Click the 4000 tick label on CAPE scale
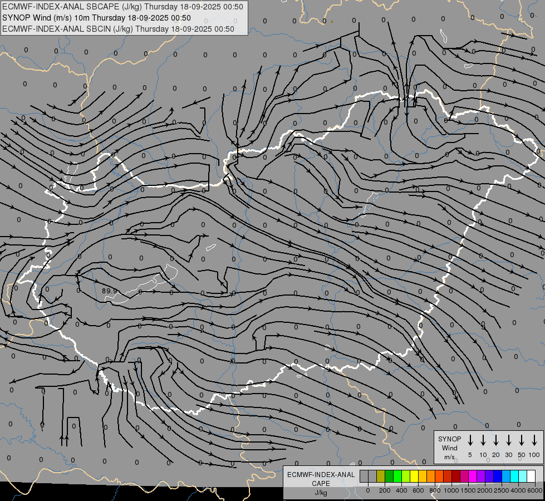 coord(518,490)
